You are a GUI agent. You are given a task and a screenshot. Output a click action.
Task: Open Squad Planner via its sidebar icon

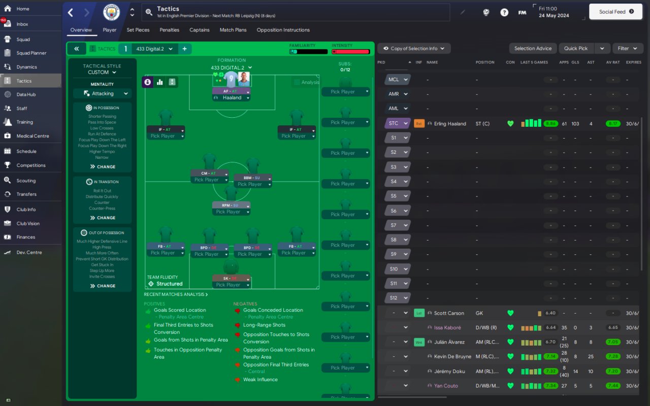[x=7, y=53]
